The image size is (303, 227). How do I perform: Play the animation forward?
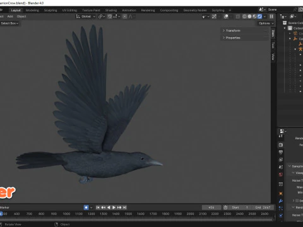pos(114,207)
